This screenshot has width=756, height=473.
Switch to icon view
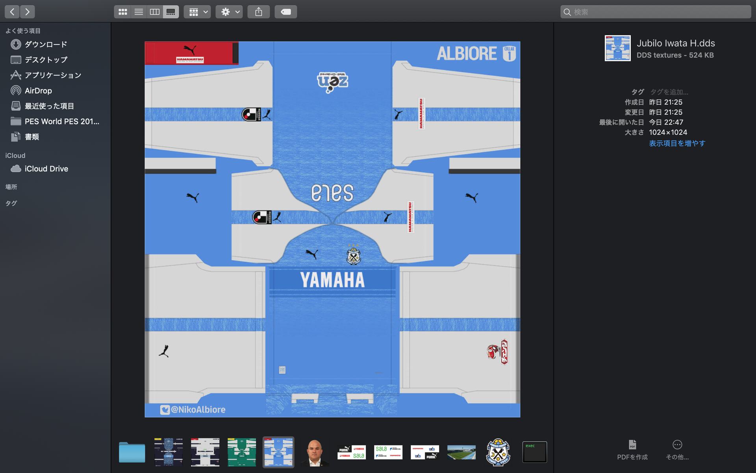122,12
